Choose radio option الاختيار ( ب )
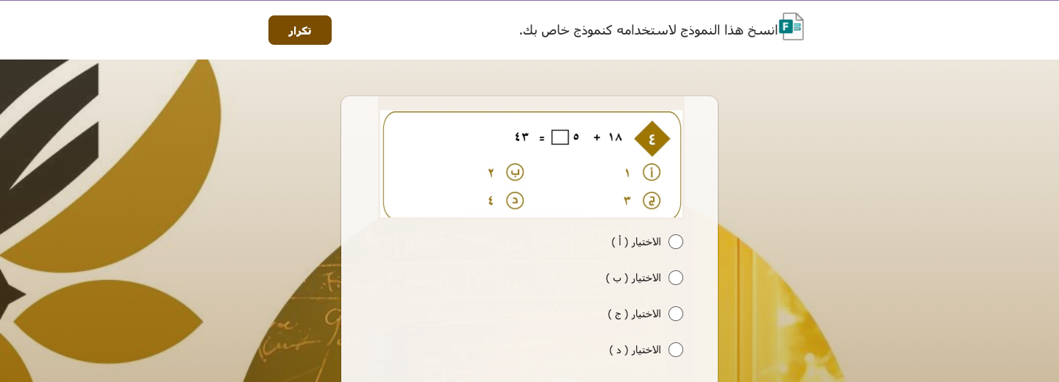The height and width of the screenshot is (382, 1059). tap(676, 278)
